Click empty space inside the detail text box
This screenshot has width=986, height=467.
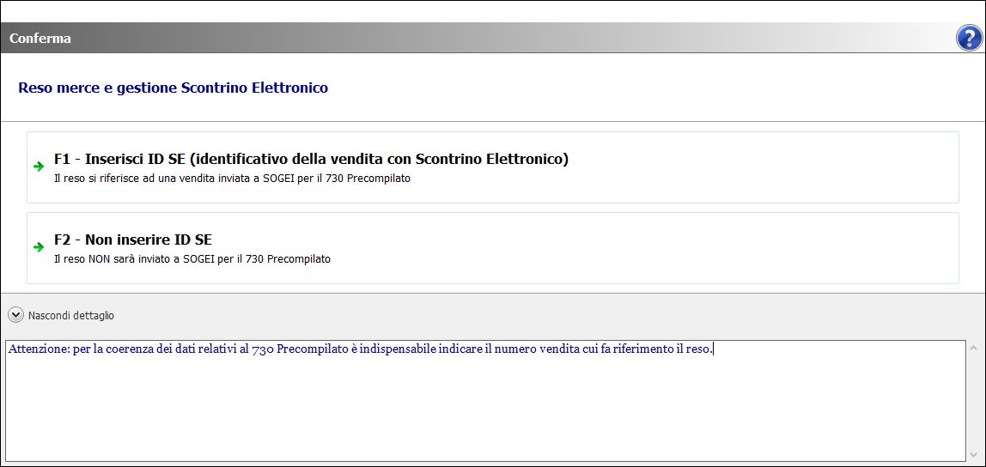click(481, 412)
